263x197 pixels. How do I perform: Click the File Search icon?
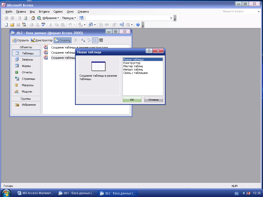[x=24, y=25]
